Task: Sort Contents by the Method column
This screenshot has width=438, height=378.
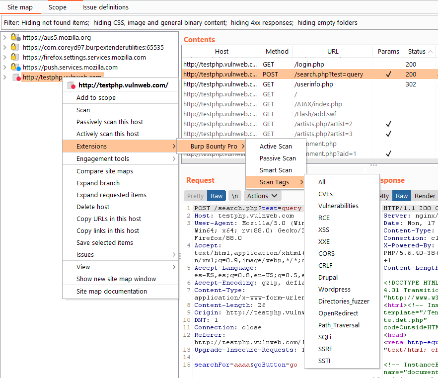Action: pyautogui.click(x=277, y=51)
